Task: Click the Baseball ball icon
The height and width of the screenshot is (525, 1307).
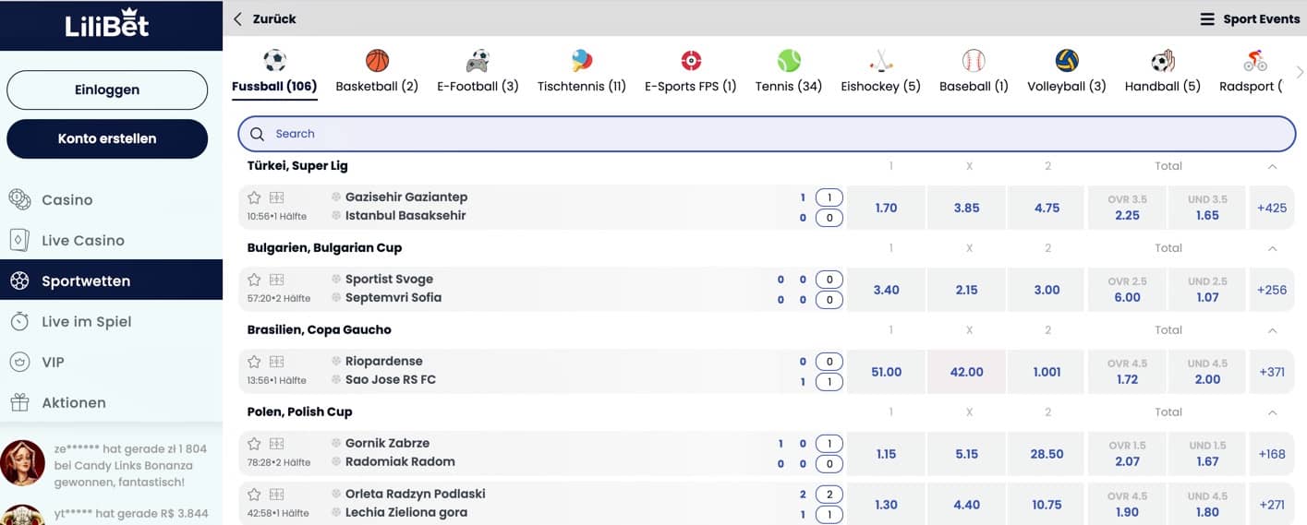Action: tap(974, 61)
